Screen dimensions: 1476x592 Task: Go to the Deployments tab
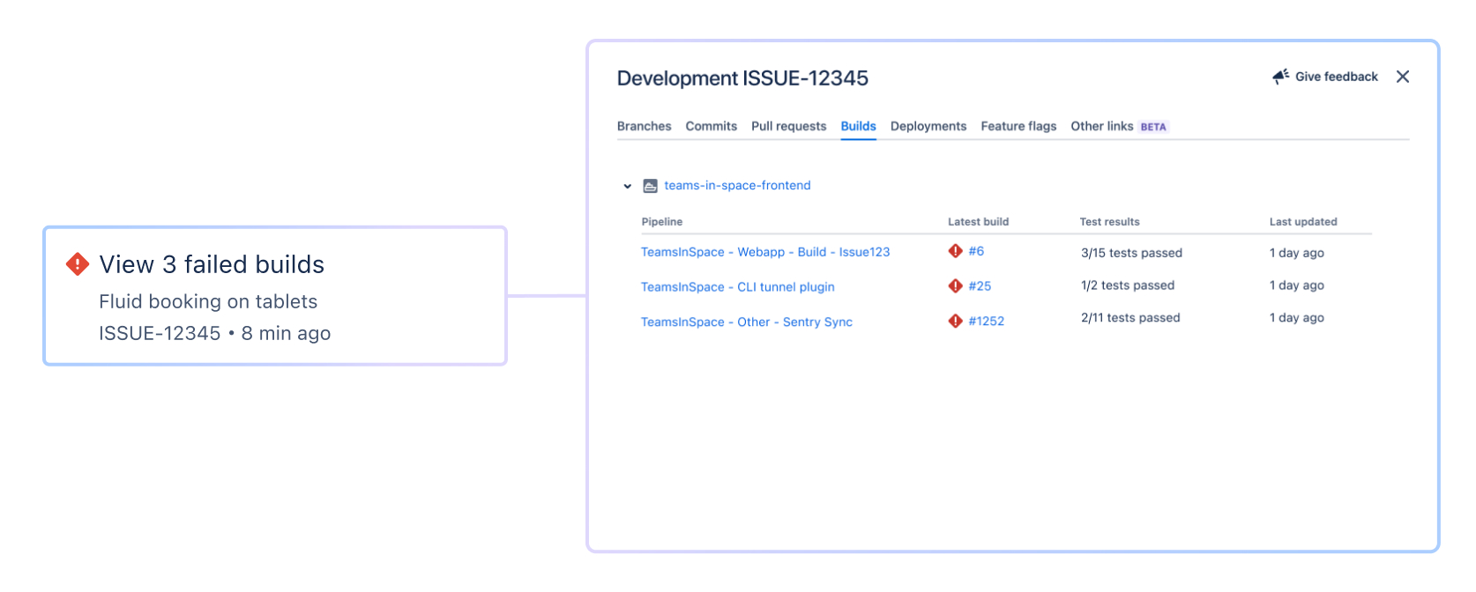click(x=928, y=126)
